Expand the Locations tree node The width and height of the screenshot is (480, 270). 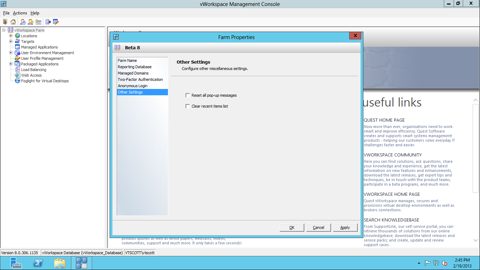click(11, 36)
